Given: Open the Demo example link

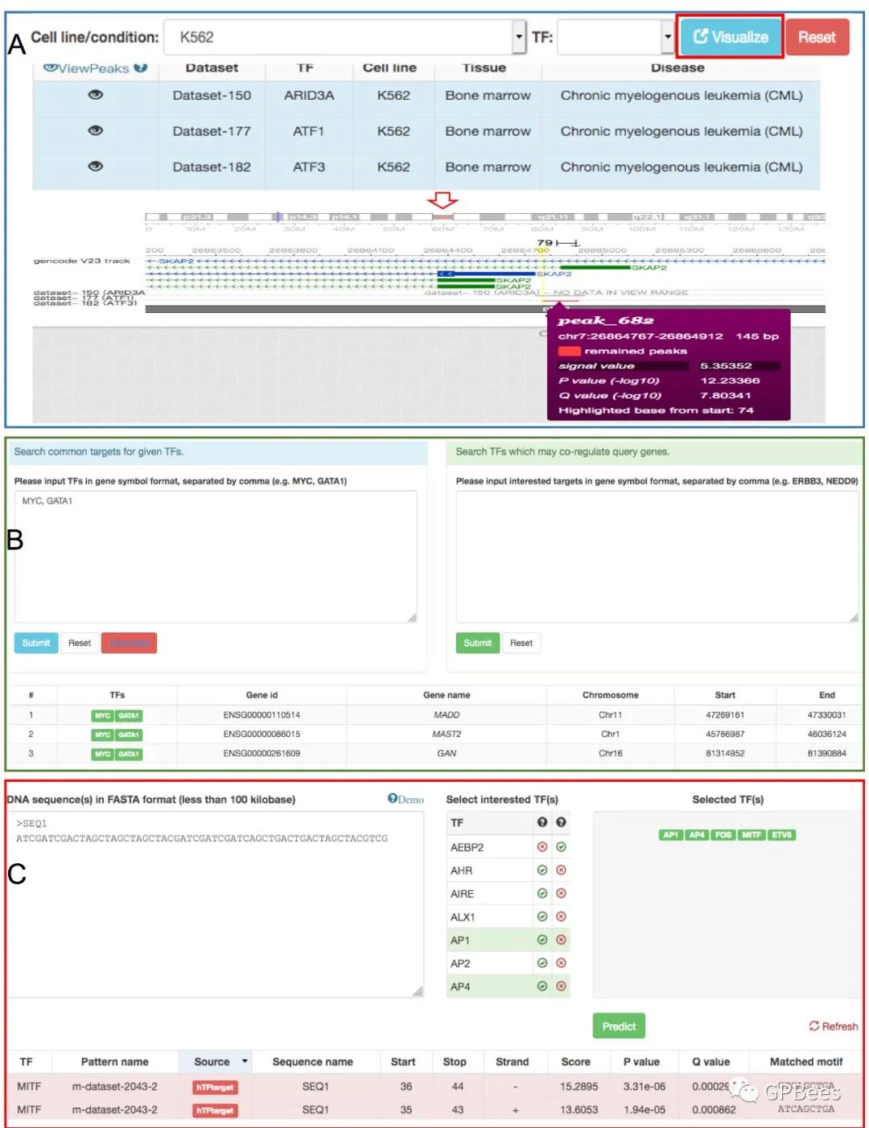Looking at the screenshot, I should [406, 799].
